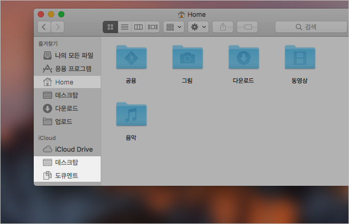Click the Share toolbar button

[223, 27]
